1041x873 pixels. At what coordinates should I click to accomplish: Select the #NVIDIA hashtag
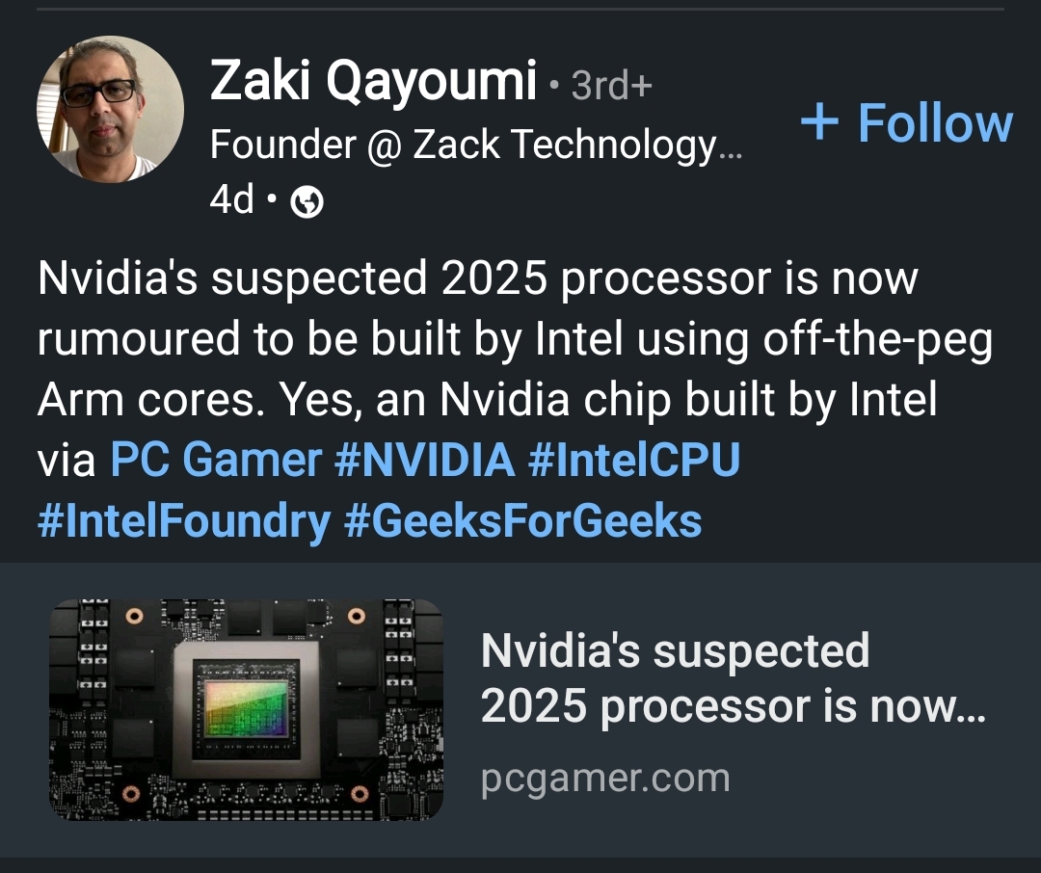424,460
